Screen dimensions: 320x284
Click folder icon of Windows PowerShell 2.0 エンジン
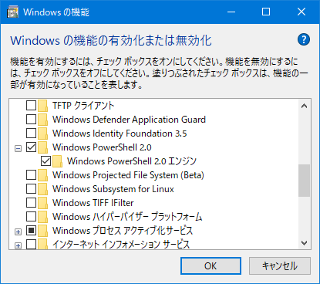tap(57, 161)
